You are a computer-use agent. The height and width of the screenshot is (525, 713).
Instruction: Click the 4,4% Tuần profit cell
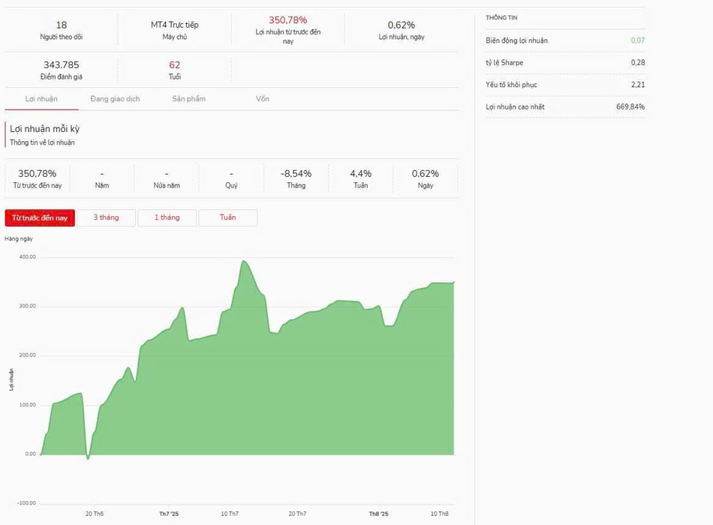coord(360,173)
